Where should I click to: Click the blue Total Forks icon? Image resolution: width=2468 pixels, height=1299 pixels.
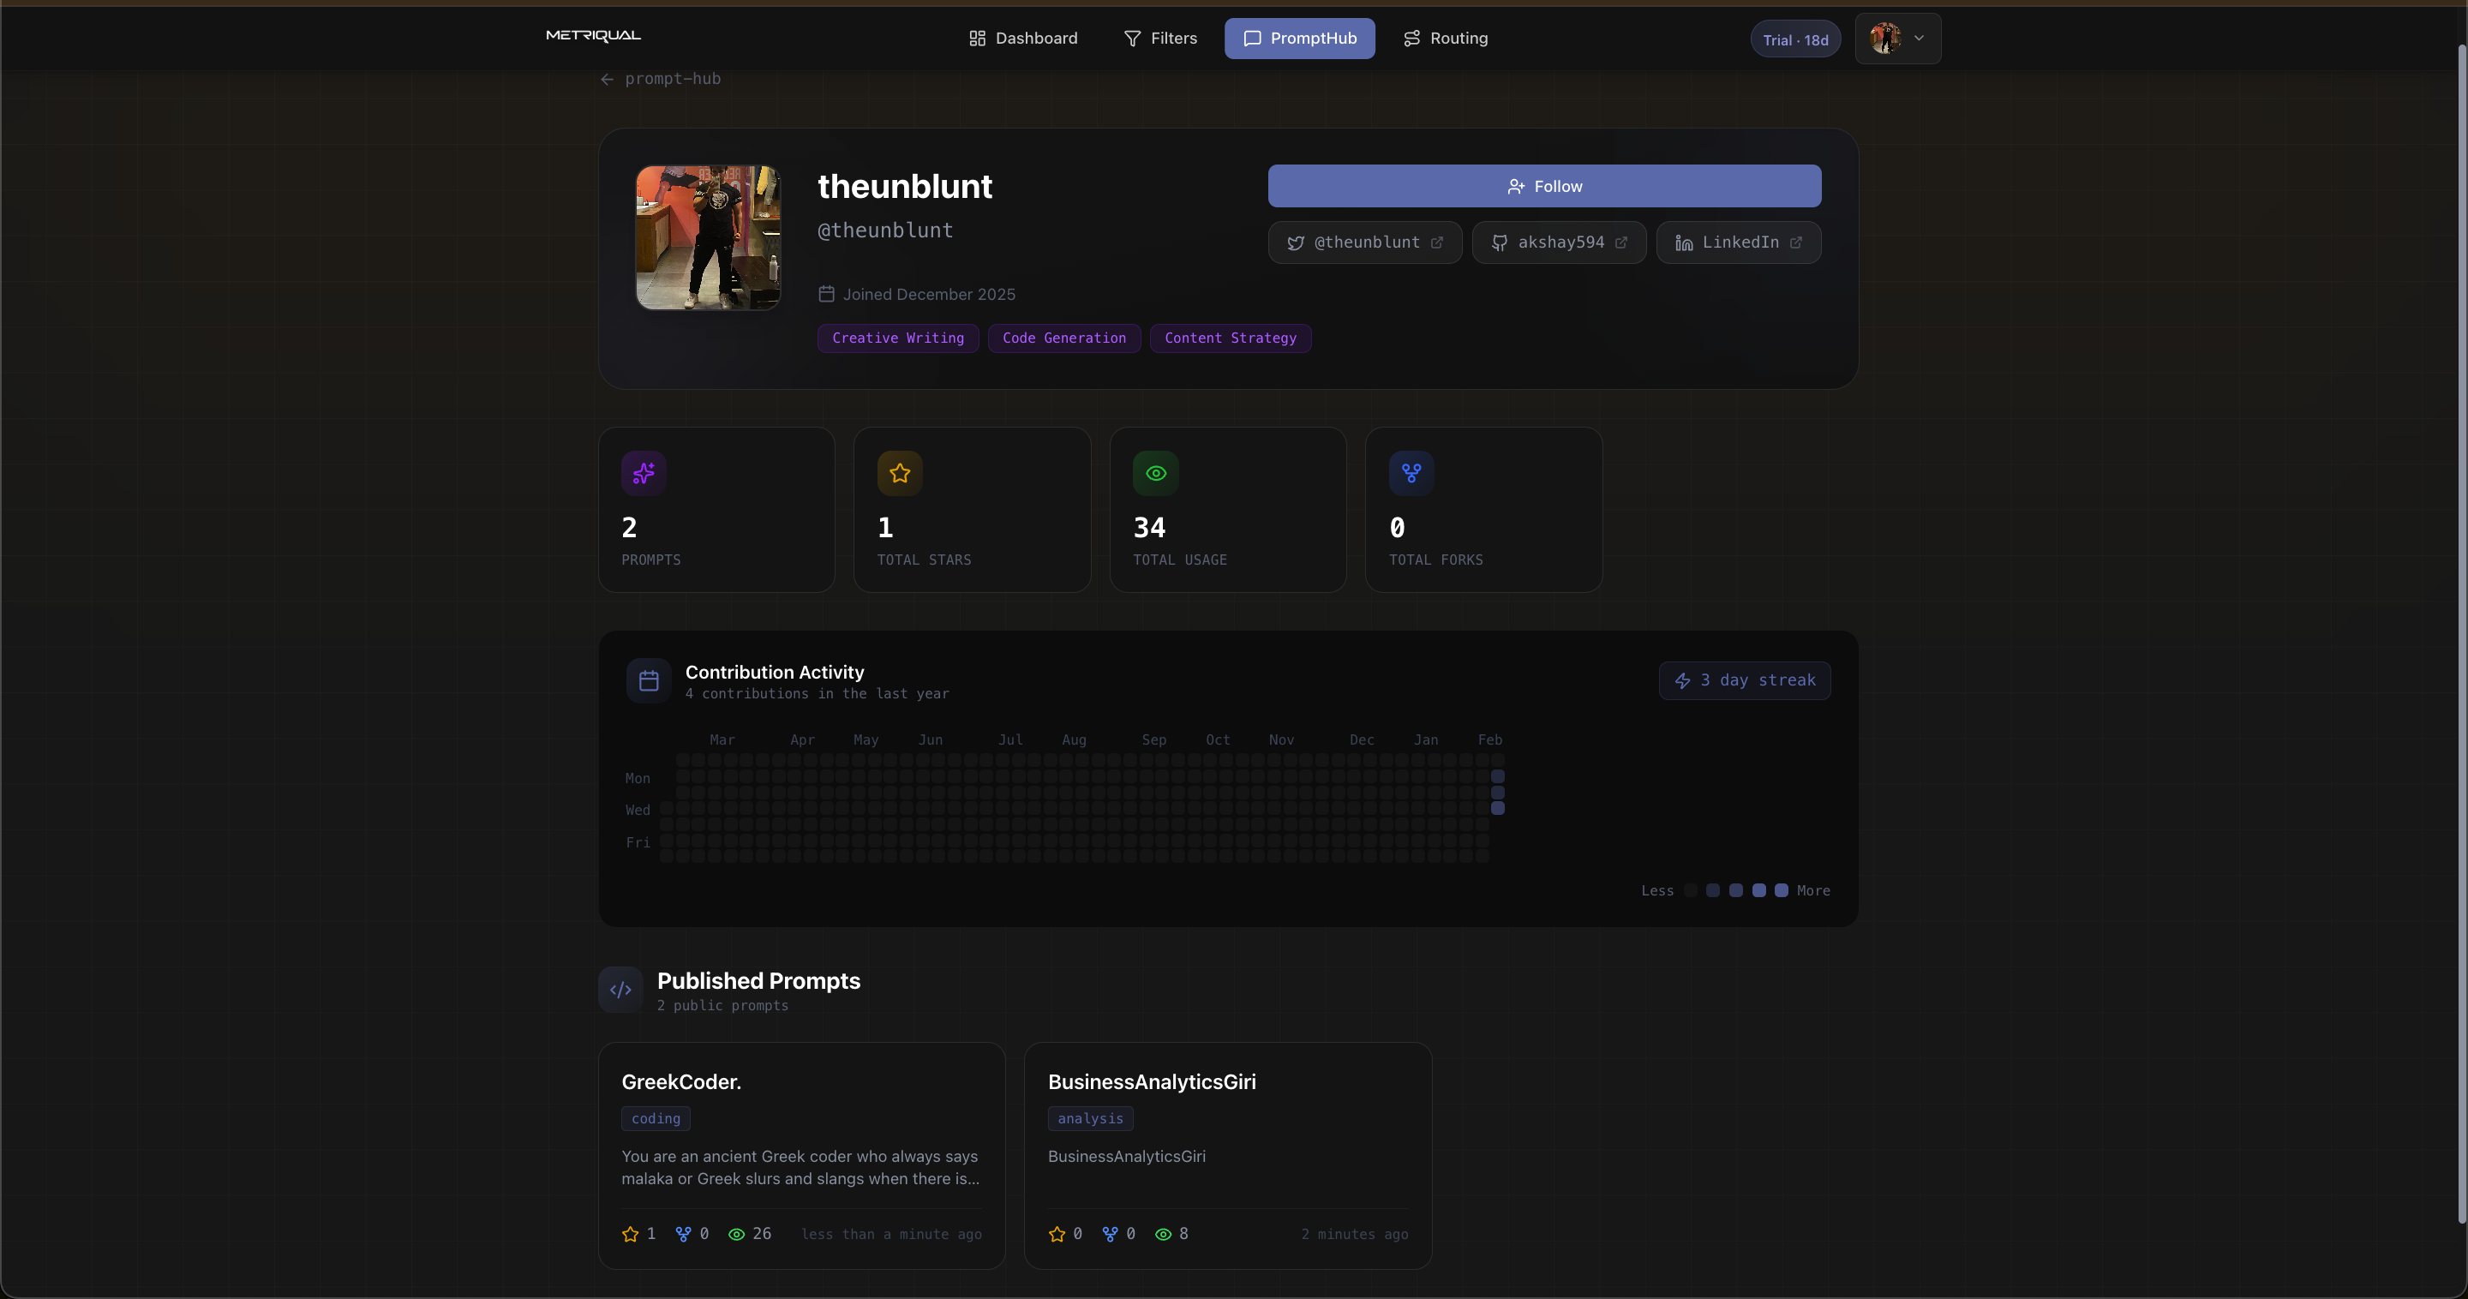(x=1411, y=473)
